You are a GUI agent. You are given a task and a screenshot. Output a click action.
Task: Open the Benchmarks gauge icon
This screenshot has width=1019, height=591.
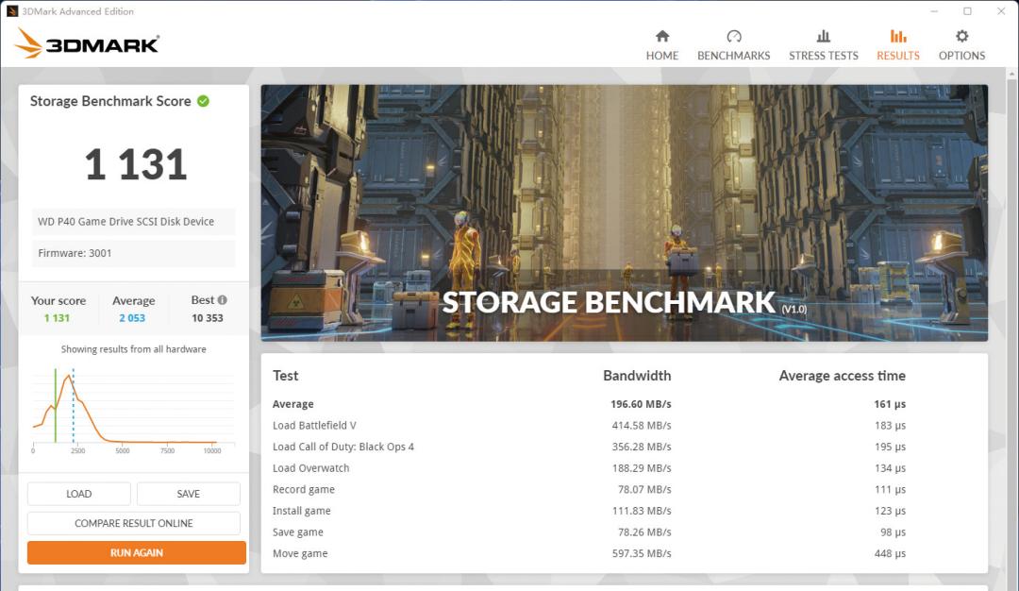coord(733,37)
